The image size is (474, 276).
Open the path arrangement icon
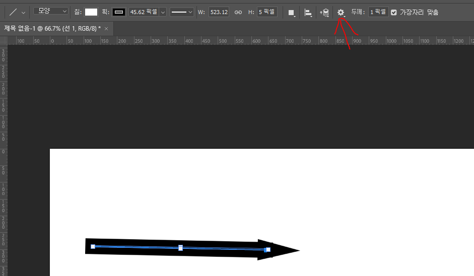[x=324, y=13]
